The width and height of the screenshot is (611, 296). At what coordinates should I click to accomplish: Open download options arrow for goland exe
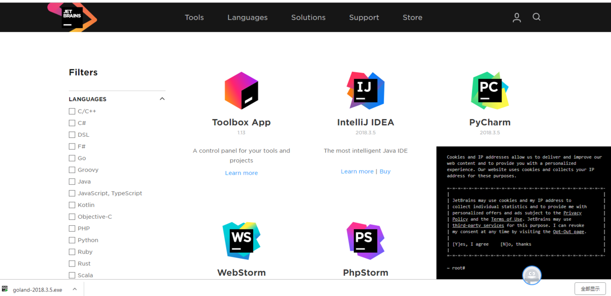75,289
